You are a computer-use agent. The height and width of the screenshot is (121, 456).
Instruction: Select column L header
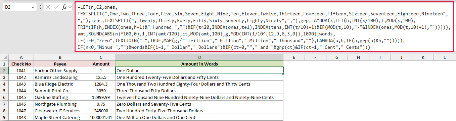tap(445, 57)
